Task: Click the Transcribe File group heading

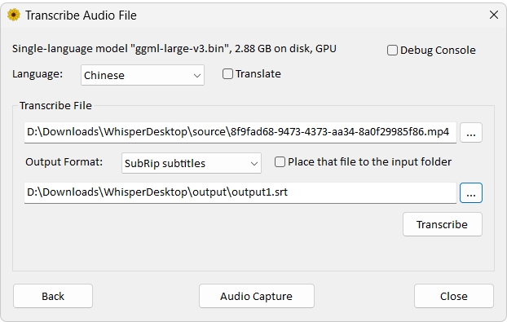Action: [55, 106]
